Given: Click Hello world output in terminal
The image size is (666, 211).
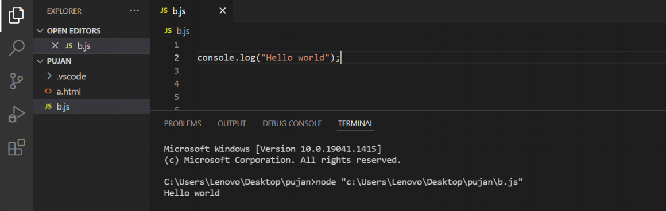Looking at the screenshot, I should click(x=192, y=193).
